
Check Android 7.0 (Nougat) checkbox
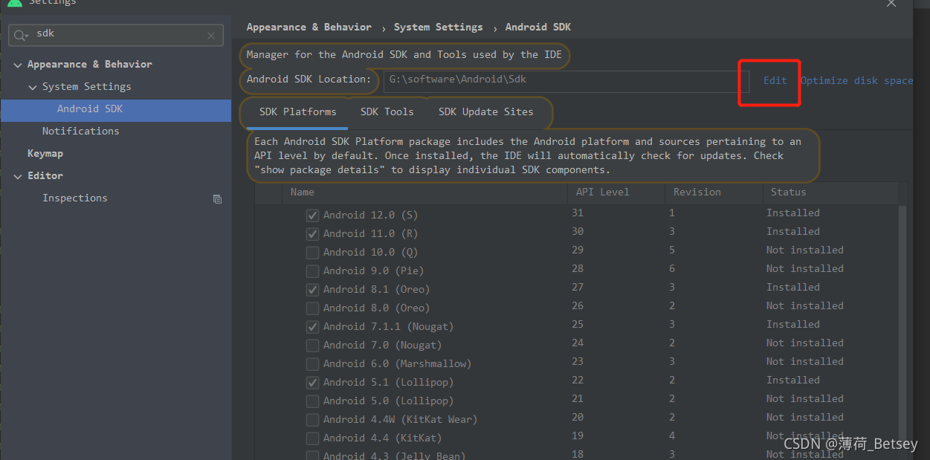pos(312,346)
